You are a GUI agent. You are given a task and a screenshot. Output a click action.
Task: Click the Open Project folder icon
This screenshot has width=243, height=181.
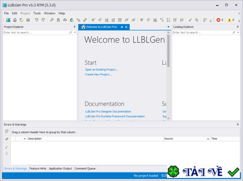coord(21,20)
